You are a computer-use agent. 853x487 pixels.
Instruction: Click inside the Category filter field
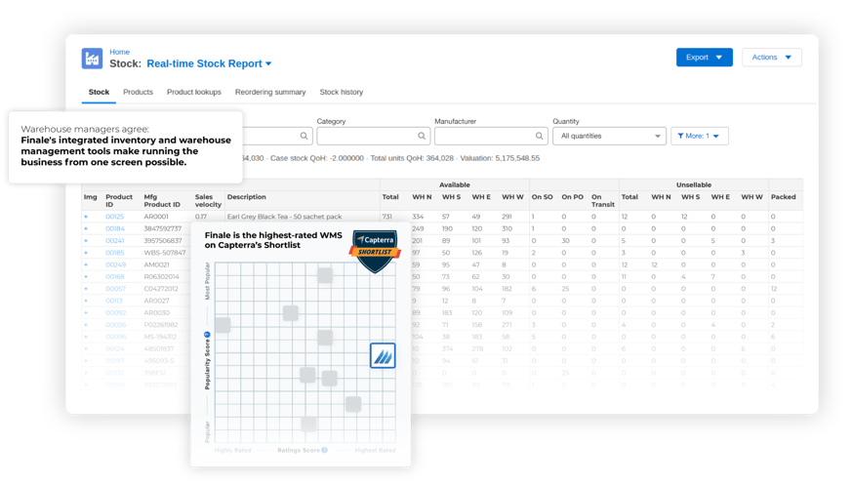point(373,136)
